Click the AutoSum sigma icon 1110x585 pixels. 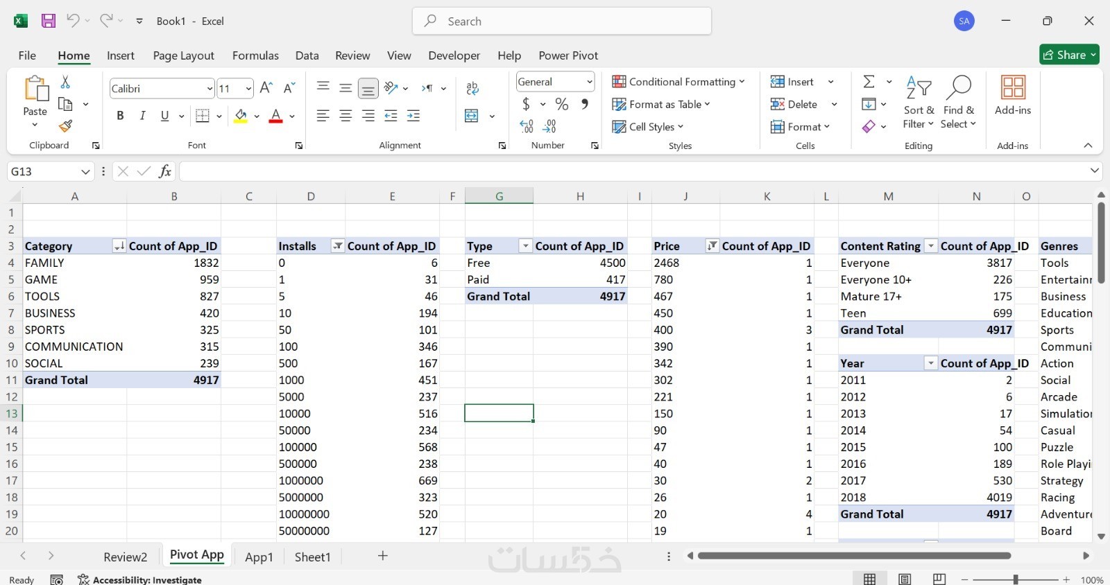pyautogui.click(x=869, y=82)
